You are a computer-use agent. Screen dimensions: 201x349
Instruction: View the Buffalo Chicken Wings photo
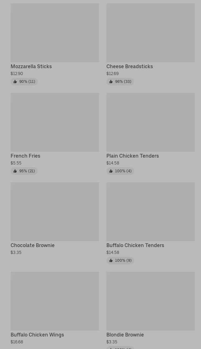(x=55, y=301)
